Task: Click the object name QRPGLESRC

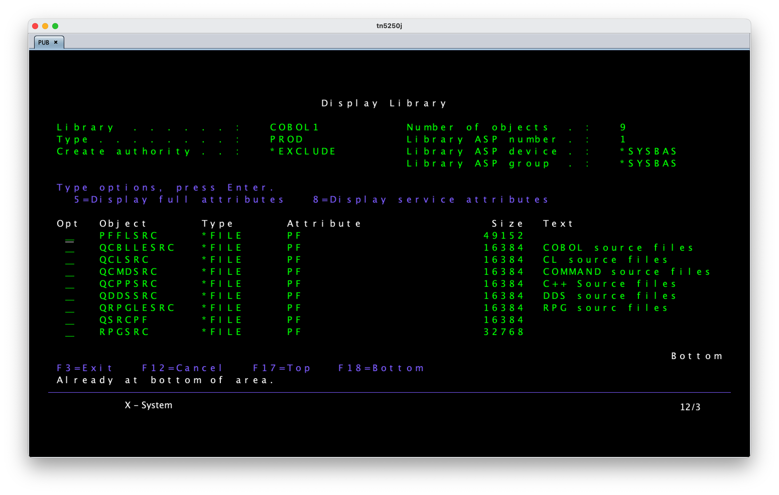Action: 137,308
